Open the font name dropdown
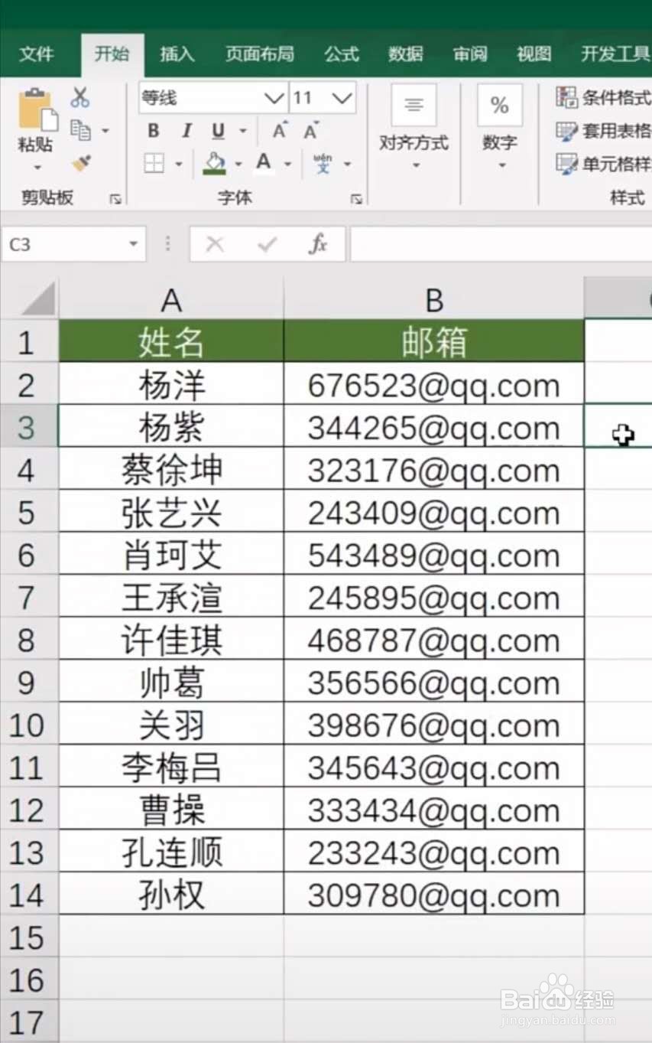652x1043 pixels. click(x=274, y=98)
